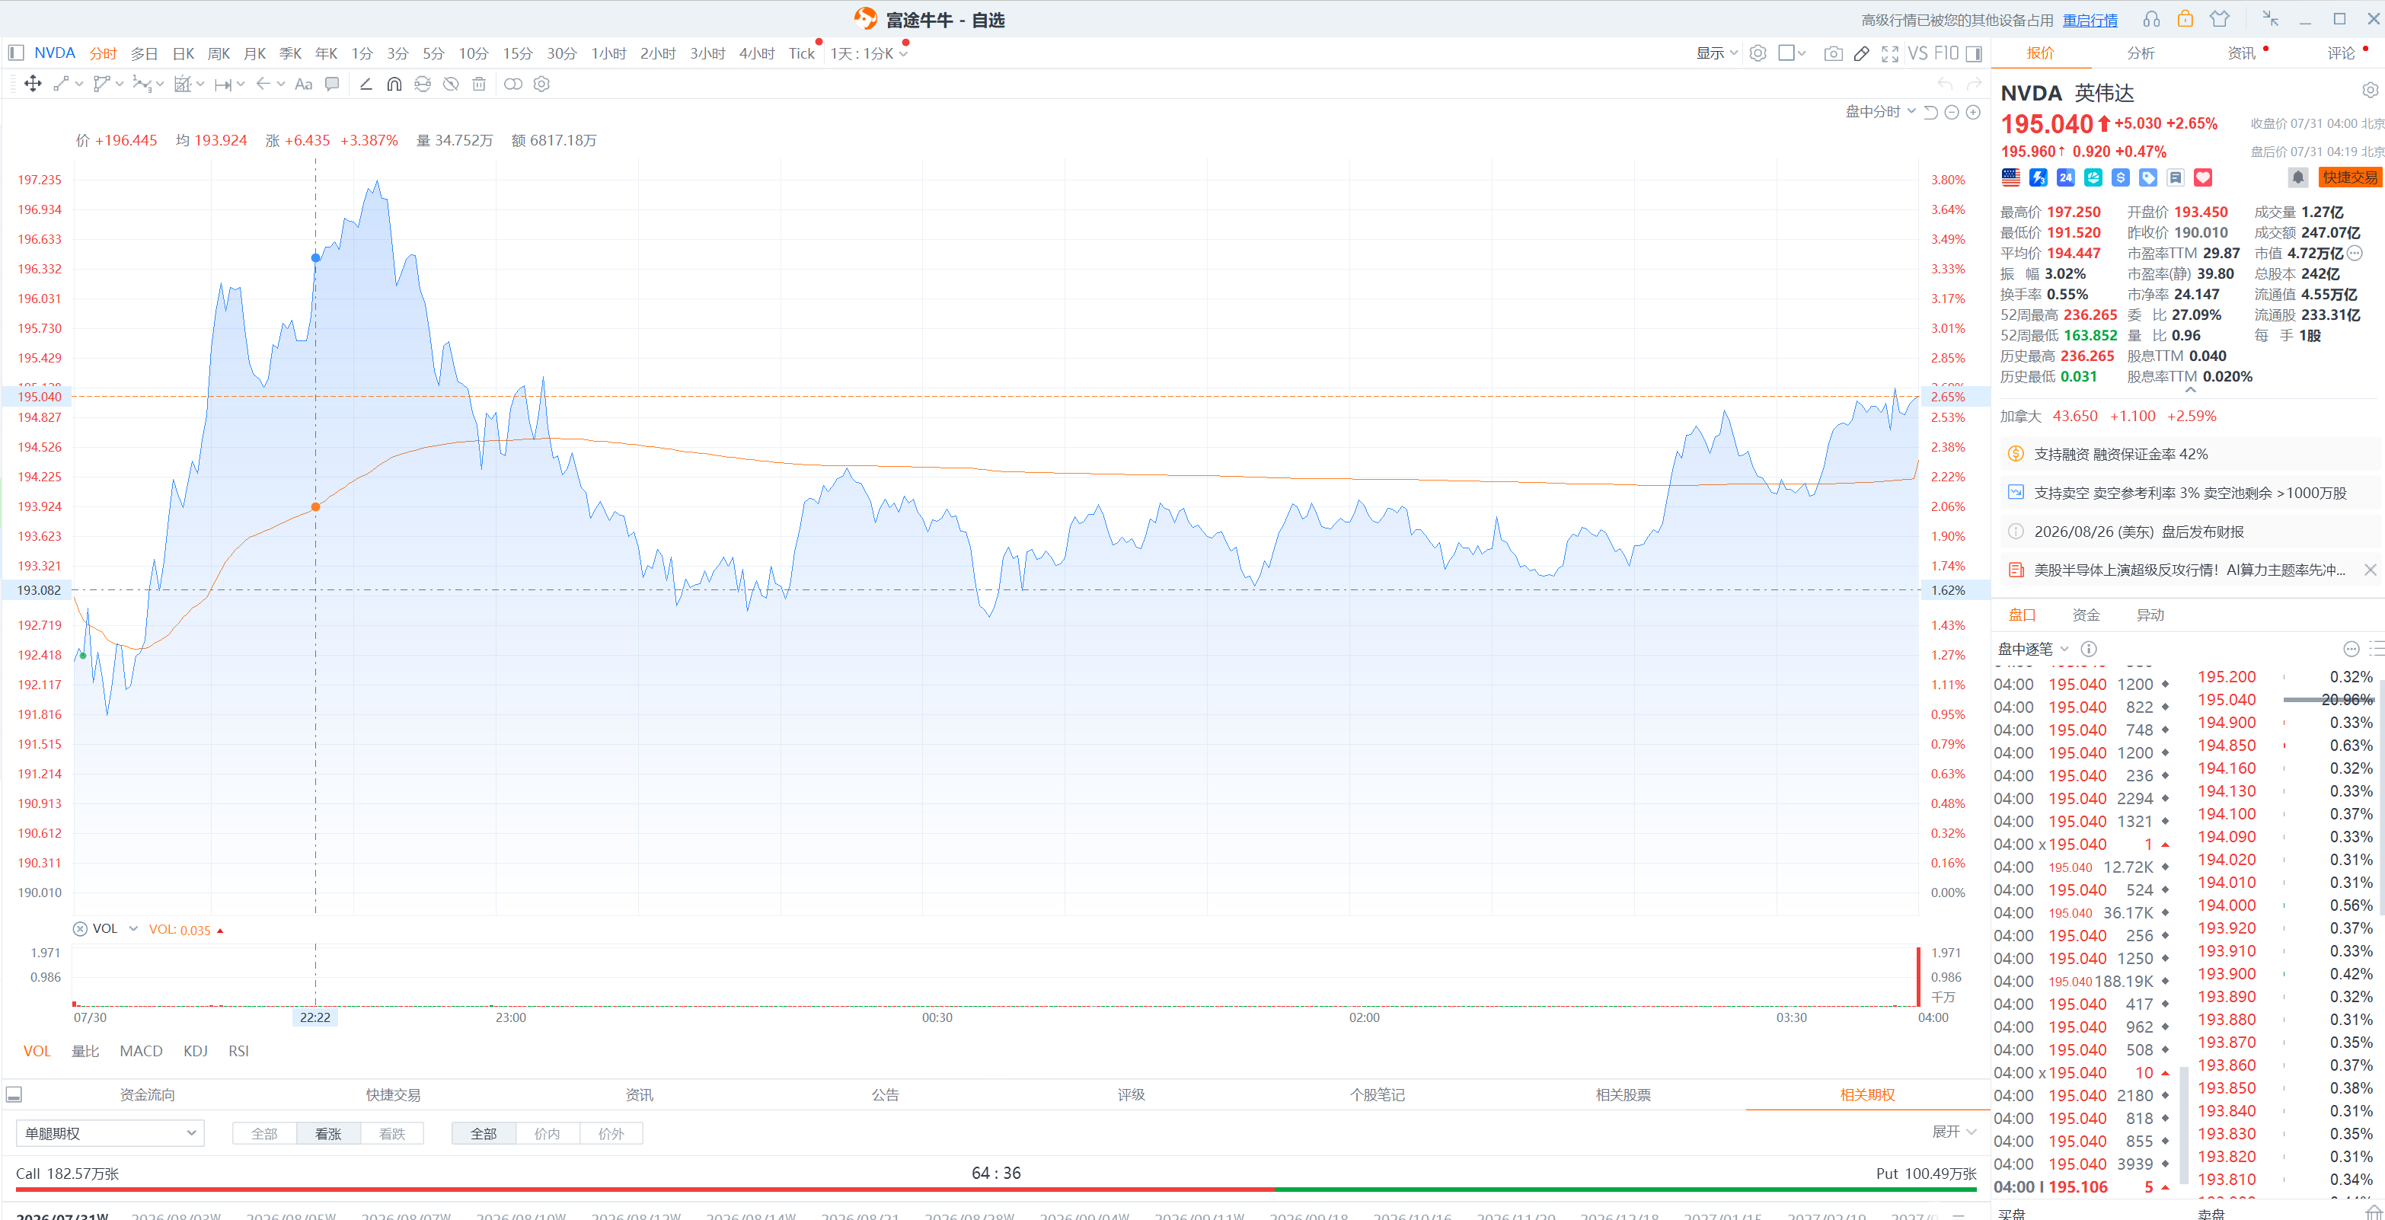Open the layout square dropdown
The image size is (2385, 1220).
[x=1793, y=53]
